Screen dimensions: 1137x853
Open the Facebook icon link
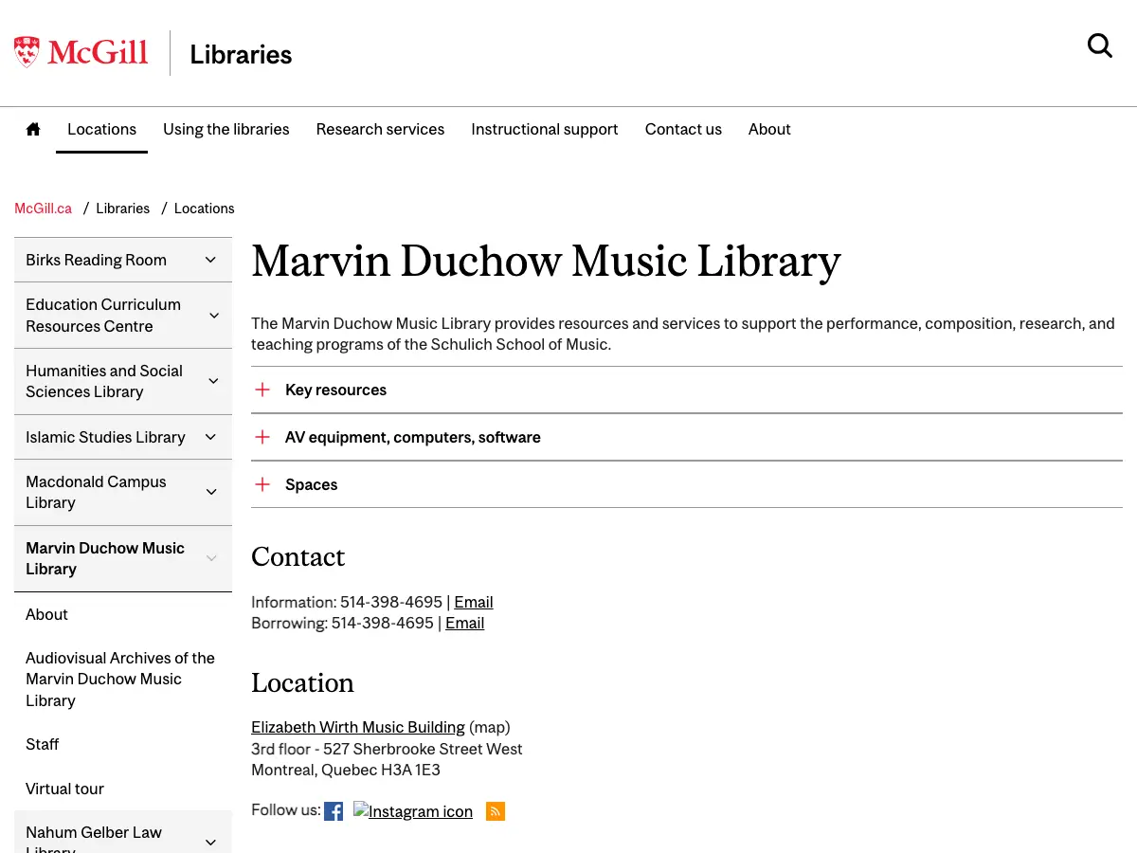coord(334,811)
